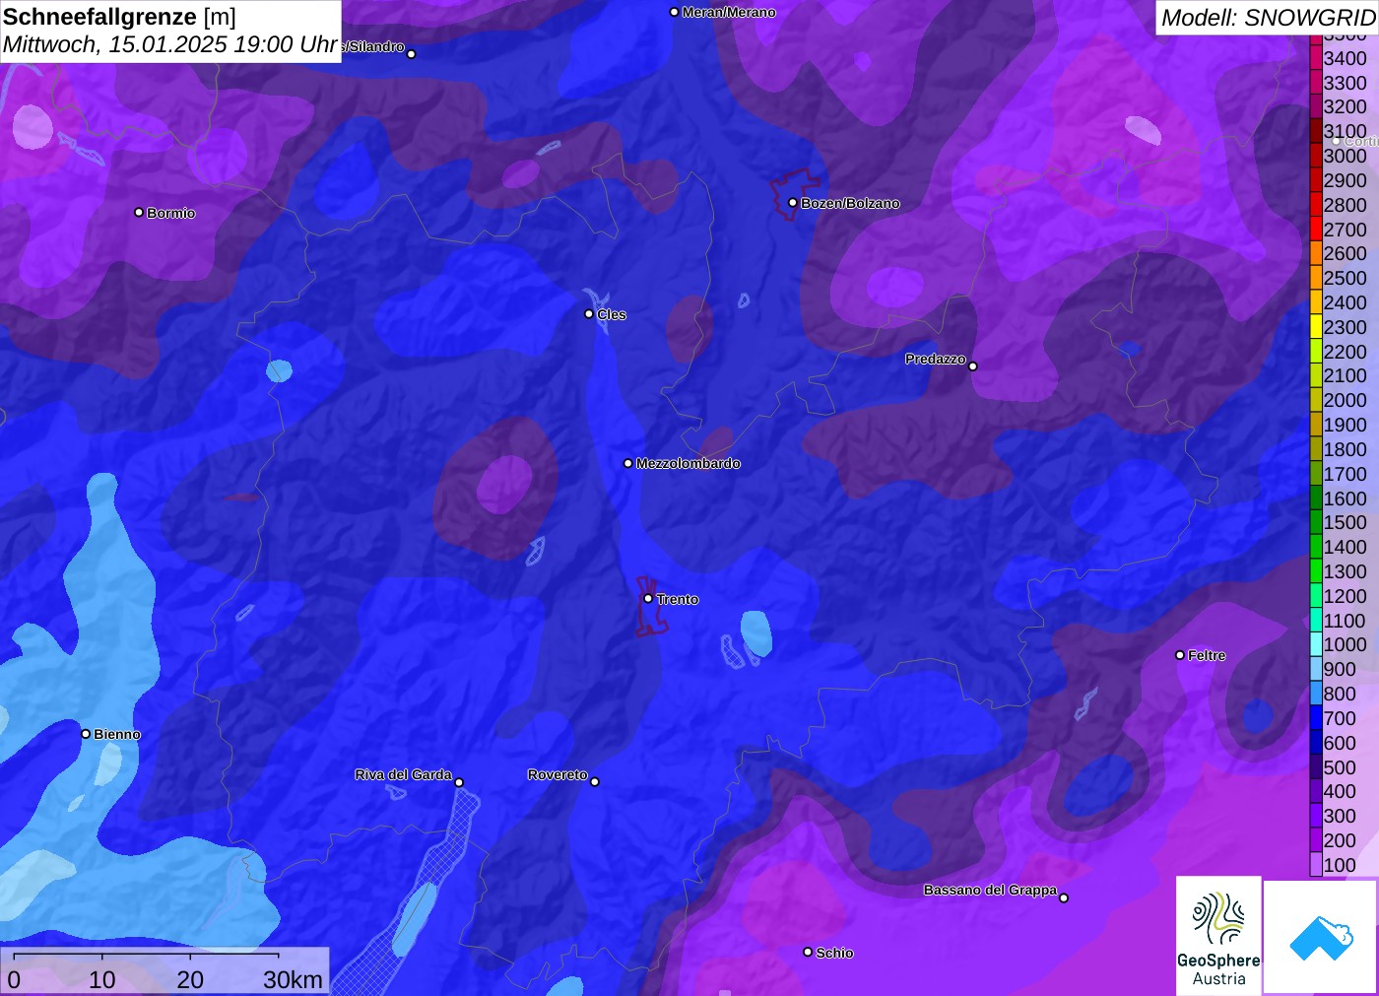Click the GeoSphere Austria logo
The image size is (1379, 996).
[1218, 935]
